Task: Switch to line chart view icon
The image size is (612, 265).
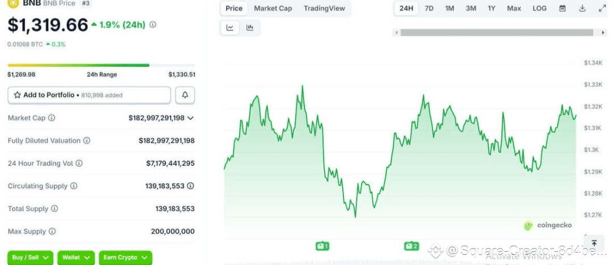Action: tap(230, 28)
